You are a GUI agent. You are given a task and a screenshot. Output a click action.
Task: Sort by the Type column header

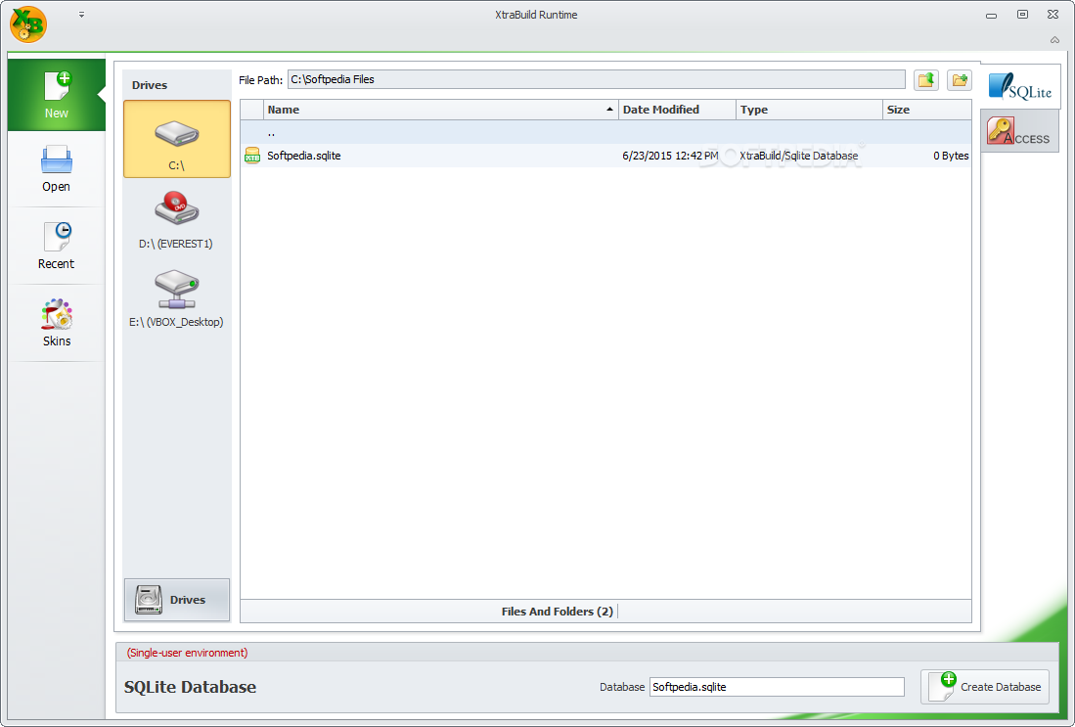(809, 110)
